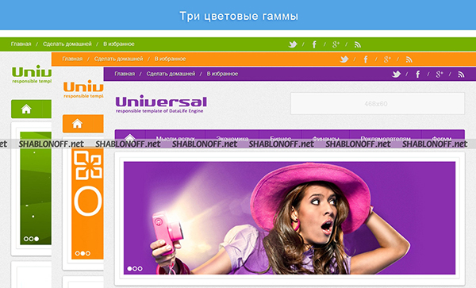Select second slider dot on purple slide
The width and height of the screenshot is (476, 288).
(135, 269)
